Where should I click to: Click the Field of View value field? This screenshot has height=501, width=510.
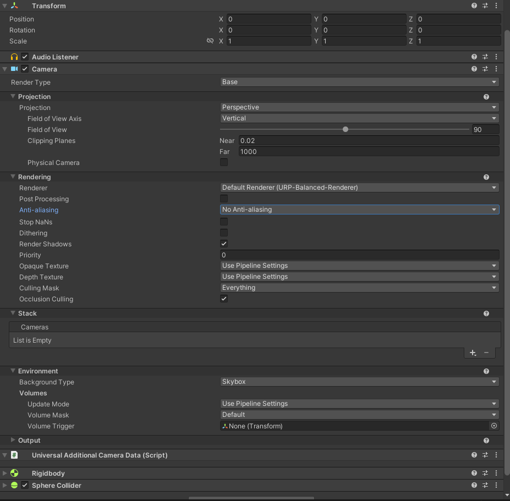[x=485, y=129]
